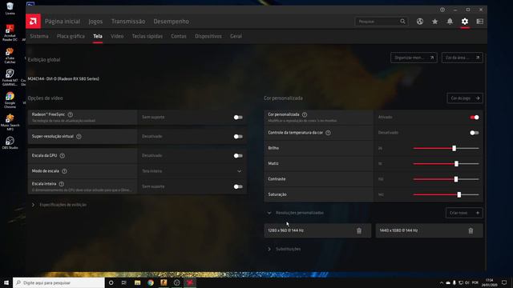513x288 pixels.
Task: Click the Windows taskbar search box
Action: (59, 282)
